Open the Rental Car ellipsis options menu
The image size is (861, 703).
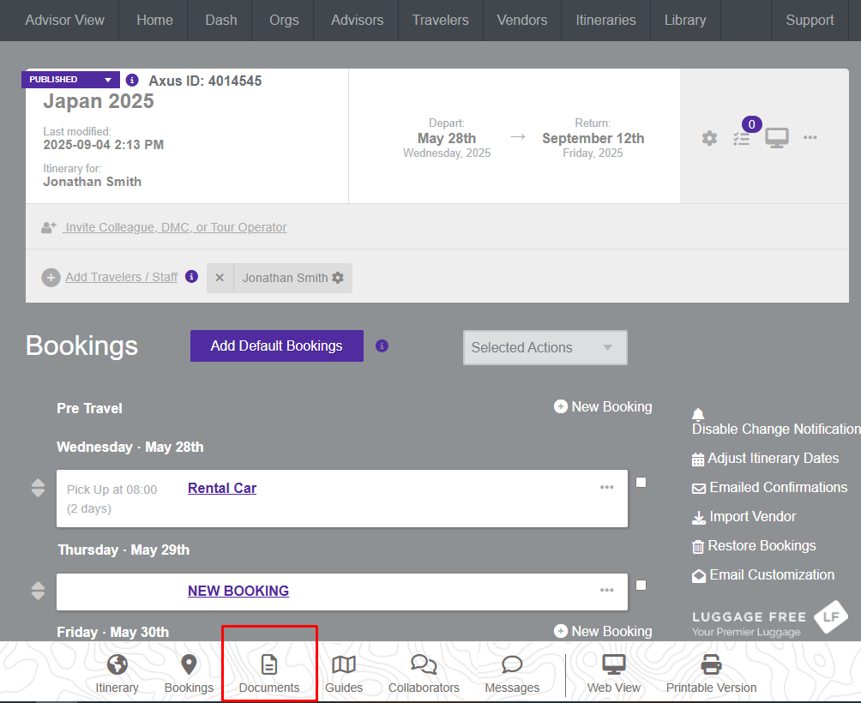(607, 486)
